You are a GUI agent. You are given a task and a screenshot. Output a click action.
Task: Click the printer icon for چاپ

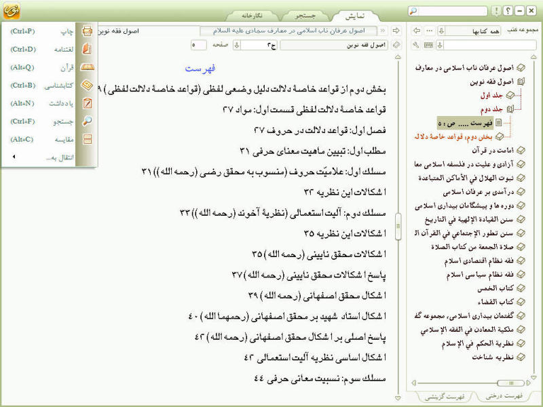click(87, 31)
